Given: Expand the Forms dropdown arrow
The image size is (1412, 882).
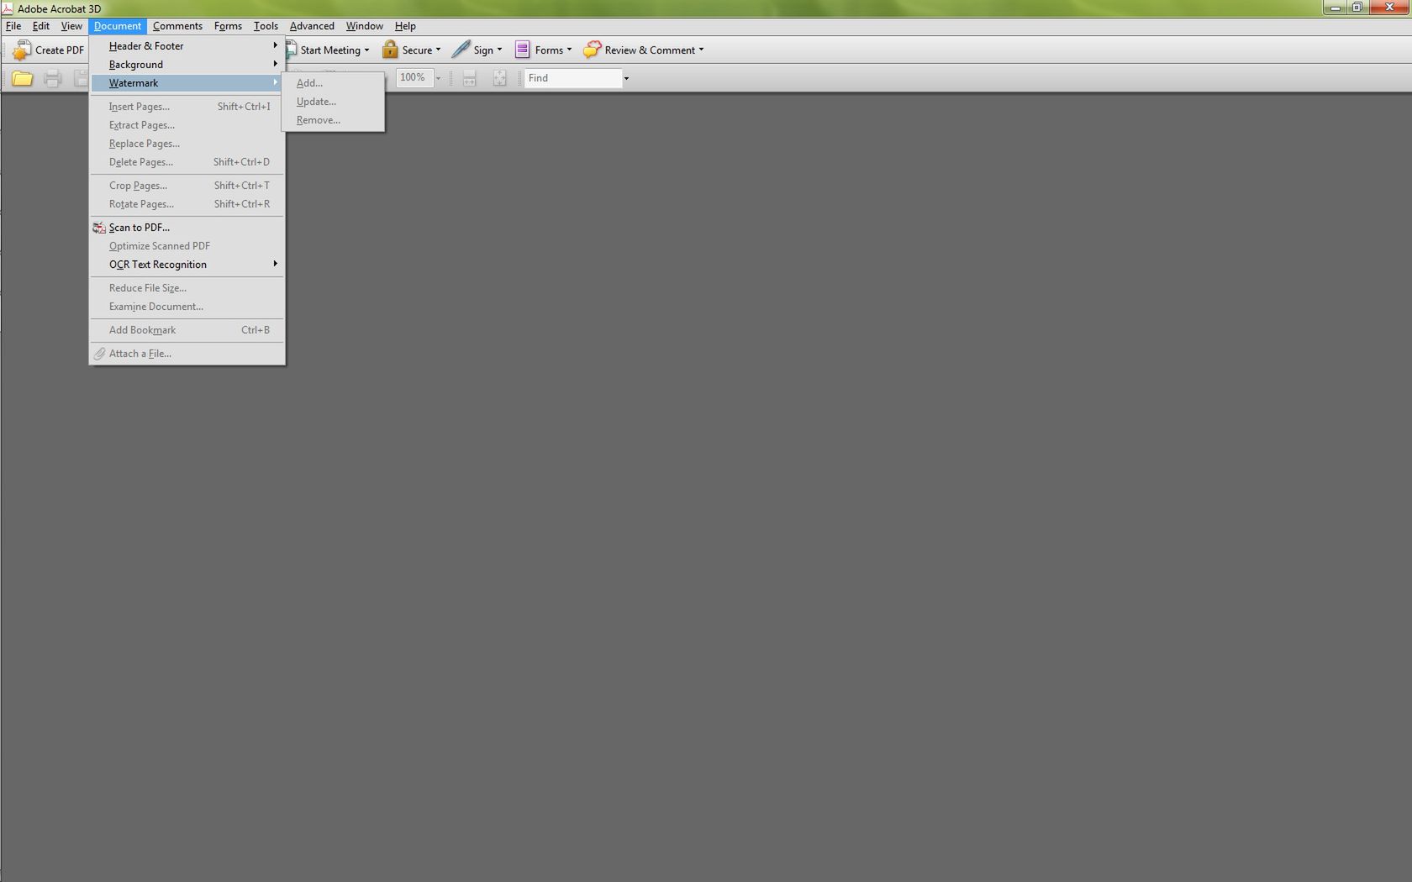Looking at the screenshot, I should [569, 50].
